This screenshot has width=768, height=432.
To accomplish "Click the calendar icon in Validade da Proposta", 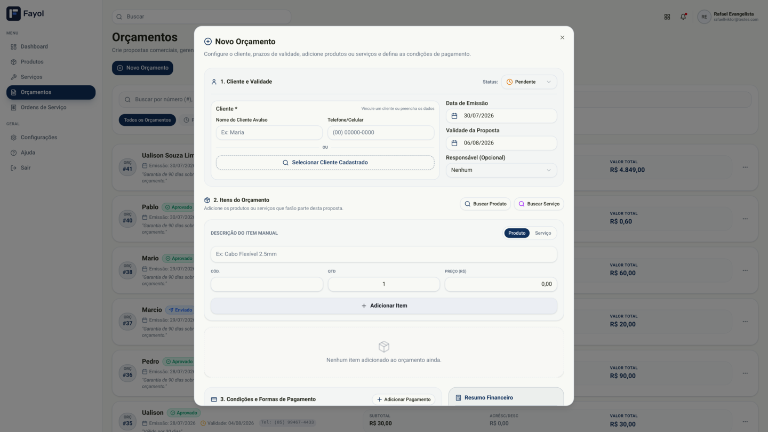I will point(454,143).
